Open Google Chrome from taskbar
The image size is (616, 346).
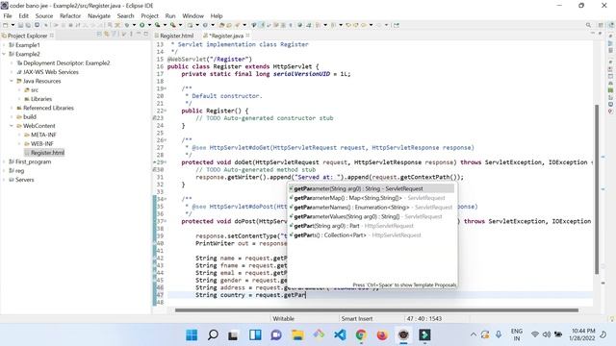pos(361,334)
